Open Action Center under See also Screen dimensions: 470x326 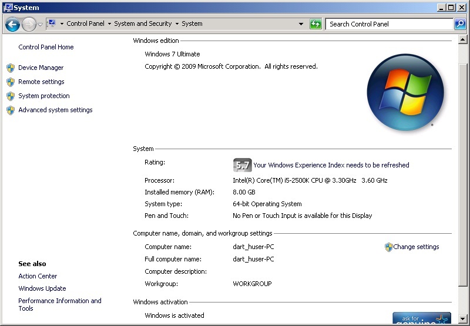38,276
